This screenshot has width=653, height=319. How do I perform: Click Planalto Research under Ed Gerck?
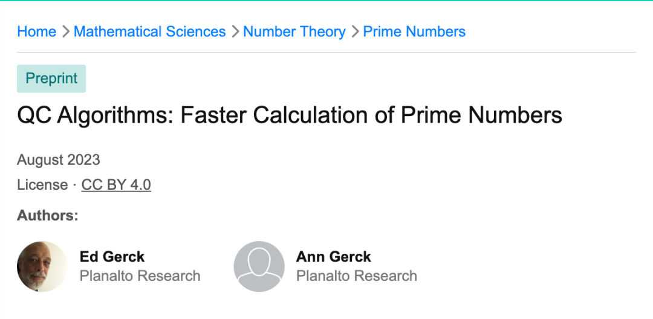click(x=140, y=276)
